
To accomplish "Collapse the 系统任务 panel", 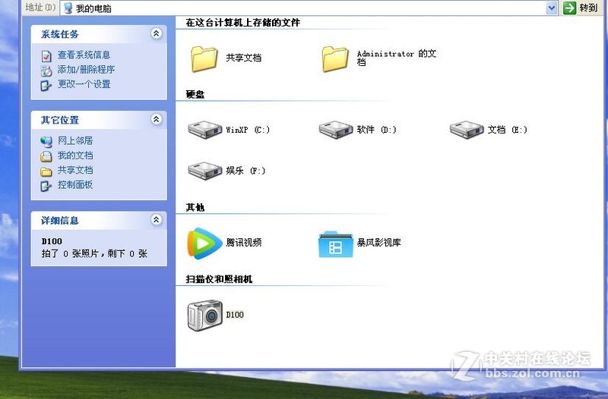I will click(156, 33).
